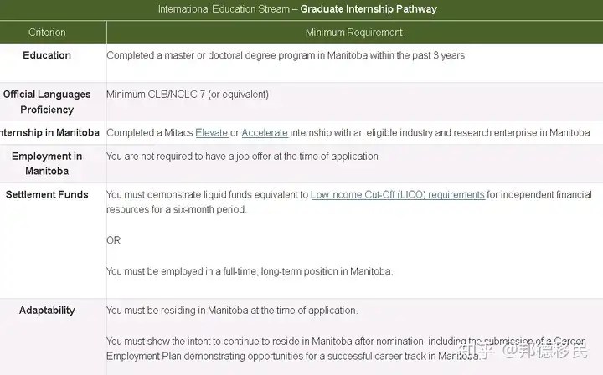Select the Adaptability row label

click(x=47, y=311)
